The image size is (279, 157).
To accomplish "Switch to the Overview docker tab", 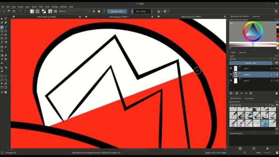I will (x=256, y=17).
